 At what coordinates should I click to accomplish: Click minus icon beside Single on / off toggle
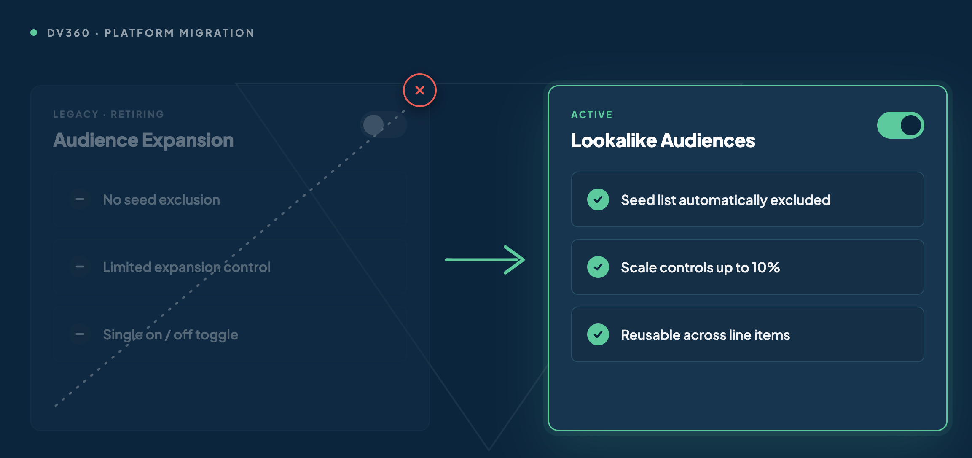point(80,334)
